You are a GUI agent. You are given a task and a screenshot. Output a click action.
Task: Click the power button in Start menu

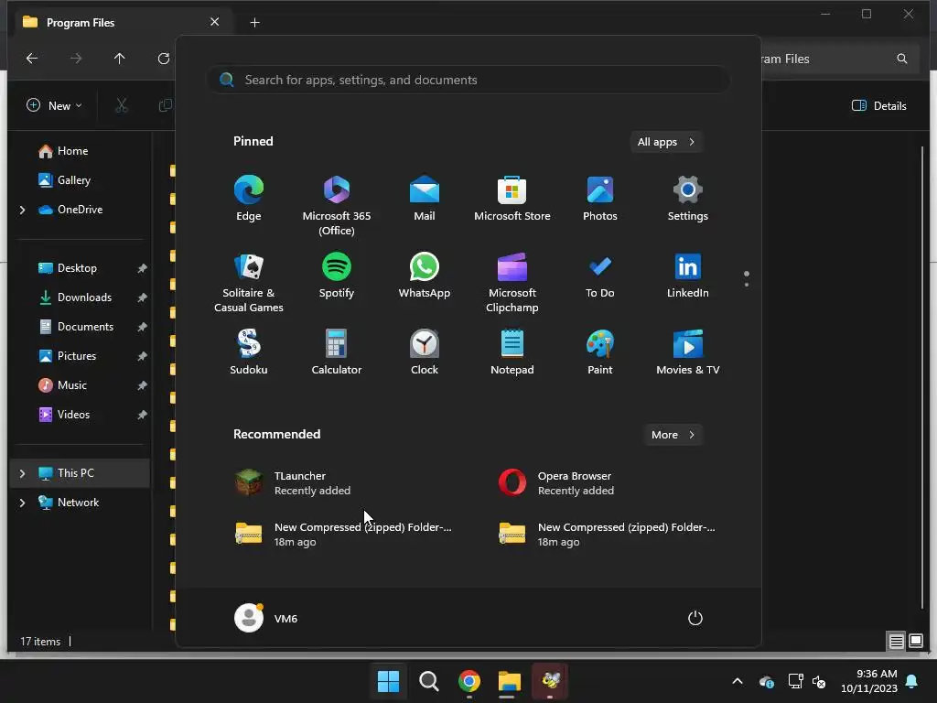pyautogui.click(x=695, y=618)
